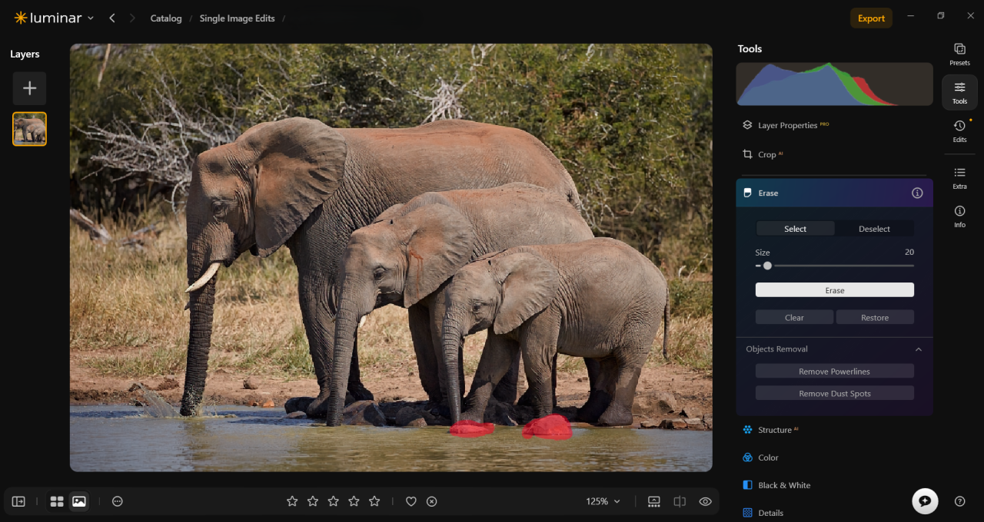
Task: Click the Export button
Action: (x=871, y=18)
